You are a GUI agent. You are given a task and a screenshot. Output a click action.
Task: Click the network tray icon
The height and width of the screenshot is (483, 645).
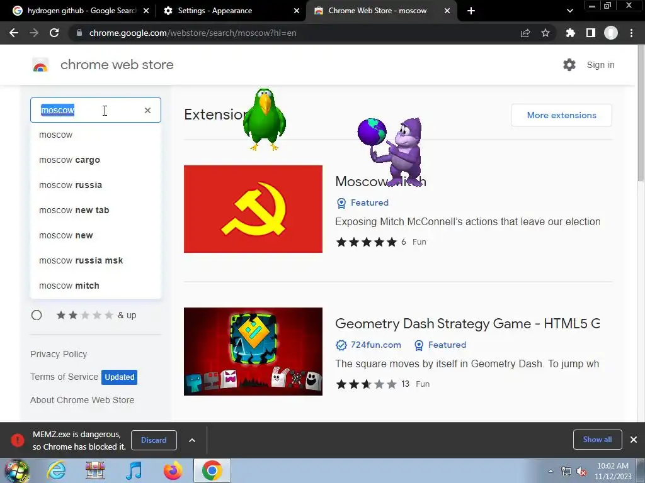[x=566, y=472]
